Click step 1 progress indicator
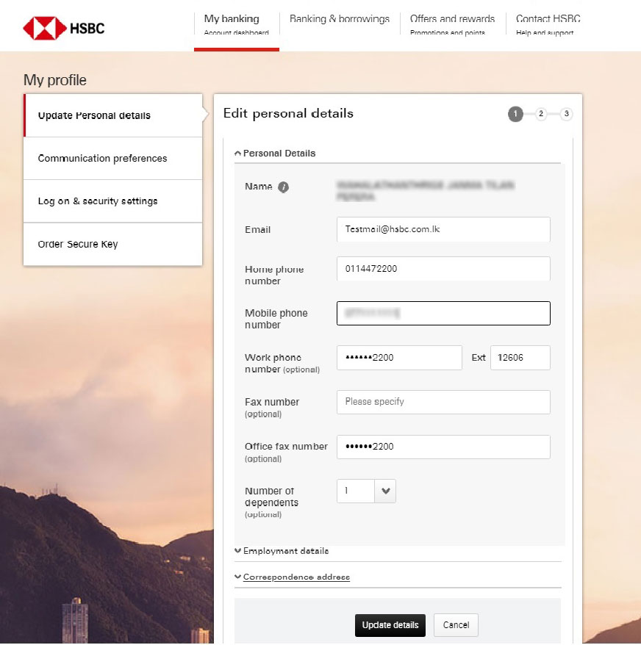641x645 pixels. 515,114
